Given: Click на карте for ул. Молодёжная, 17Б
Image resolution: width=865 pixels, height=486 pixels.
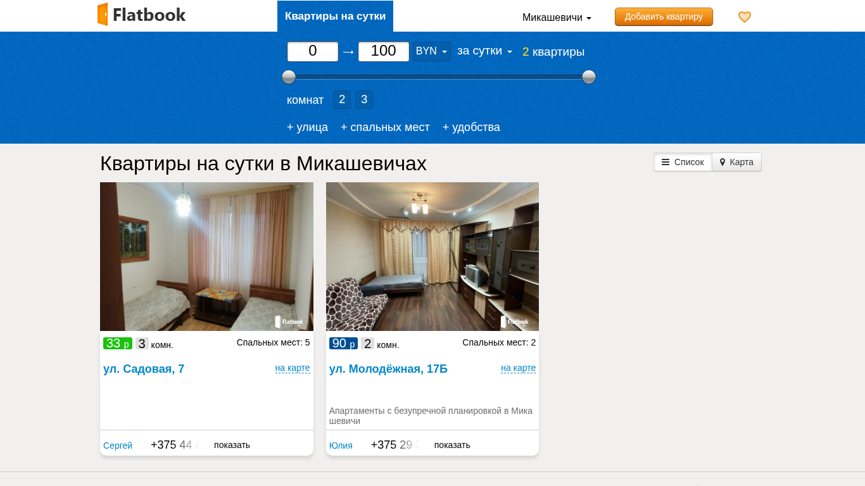Looking at the screenshot, I should (x=519, y=368).
